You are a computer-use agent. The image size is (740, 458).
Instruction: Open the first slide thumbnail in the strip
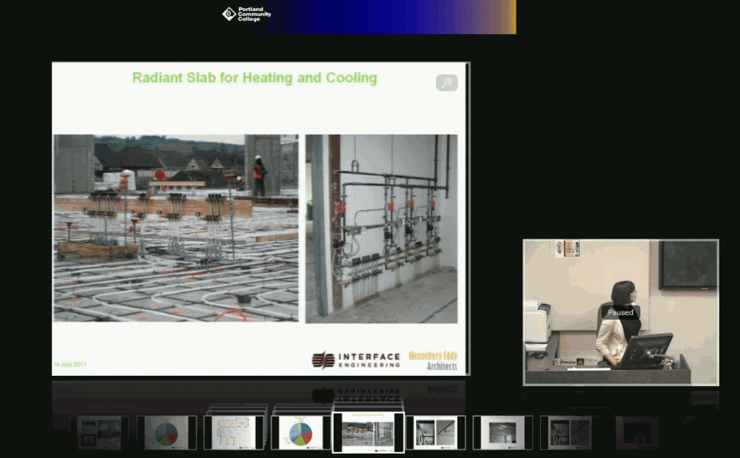(x=100, y=433)
